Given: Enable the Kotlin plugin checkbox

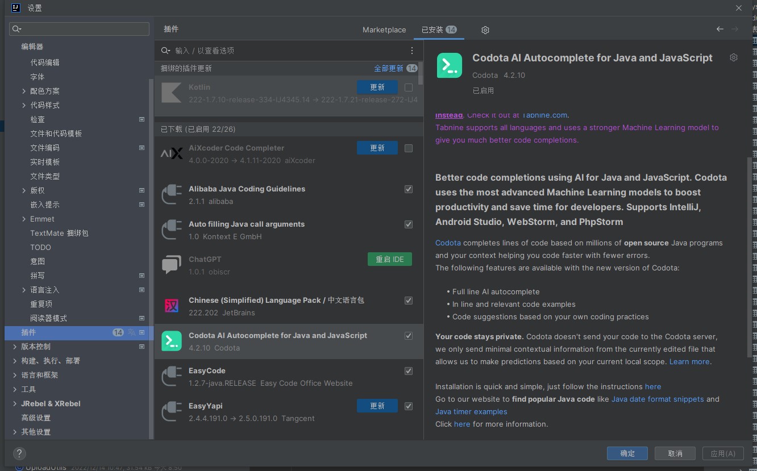Looking at the screenshot, I should (409, 87).
